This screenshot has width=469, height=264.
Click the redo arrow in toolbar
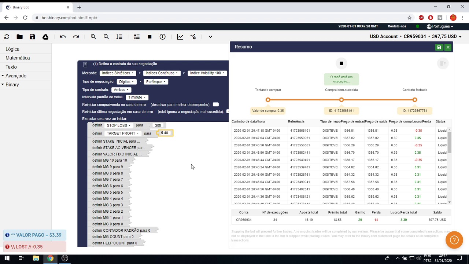[76, 37]
